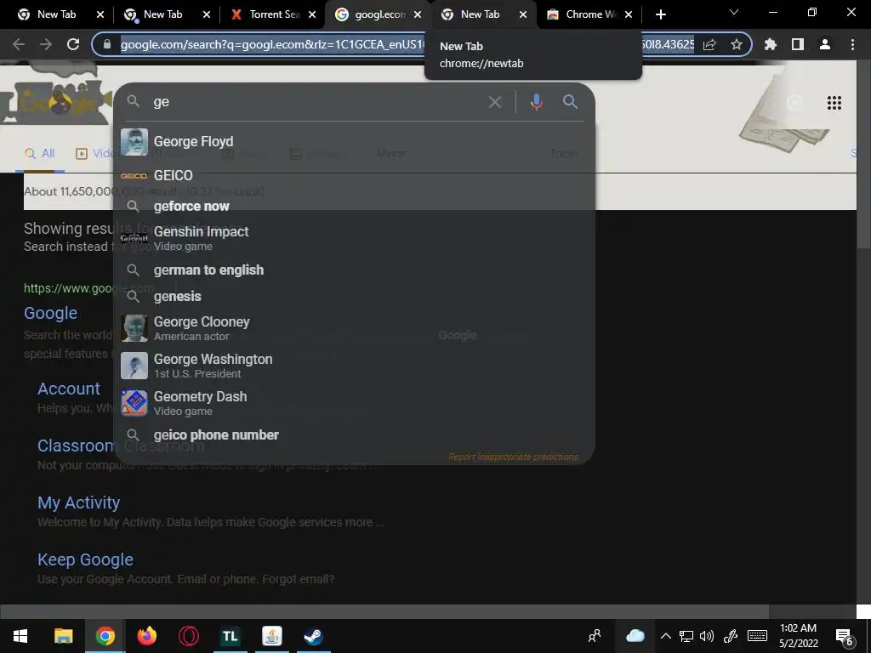871x653 pixels.
Task: Reload the current page
Action: tap(73, 44)
